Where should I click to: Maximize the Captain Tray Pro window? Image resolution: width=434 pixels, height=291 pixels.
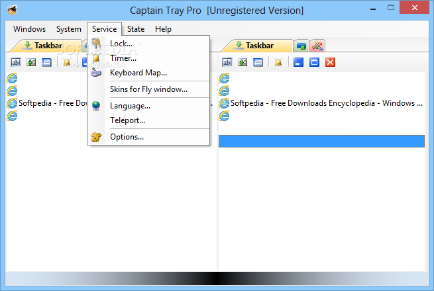391,8
